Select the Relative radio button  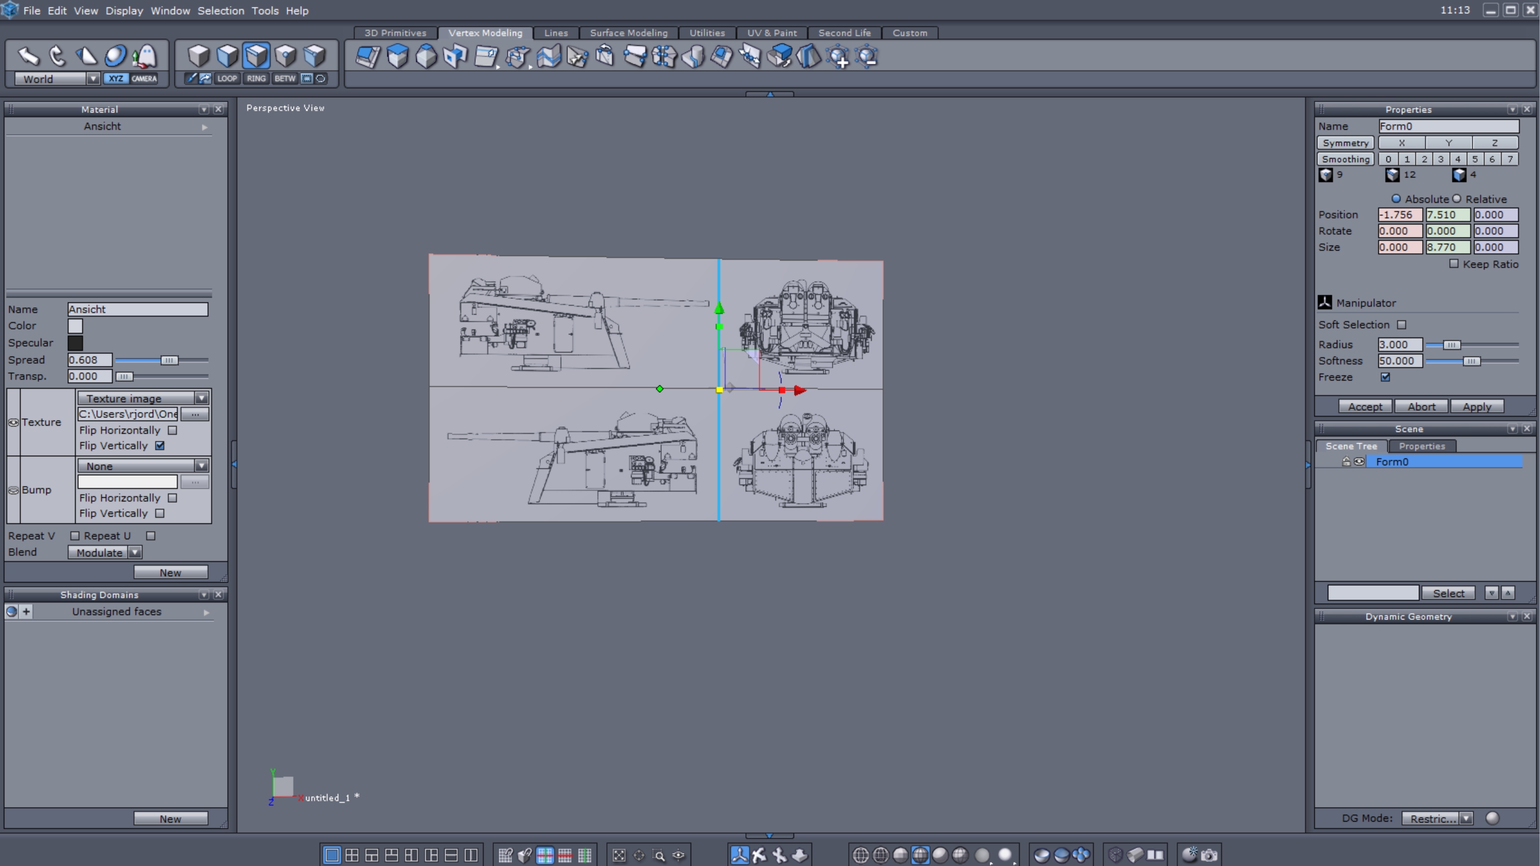tap(1456, 199)
